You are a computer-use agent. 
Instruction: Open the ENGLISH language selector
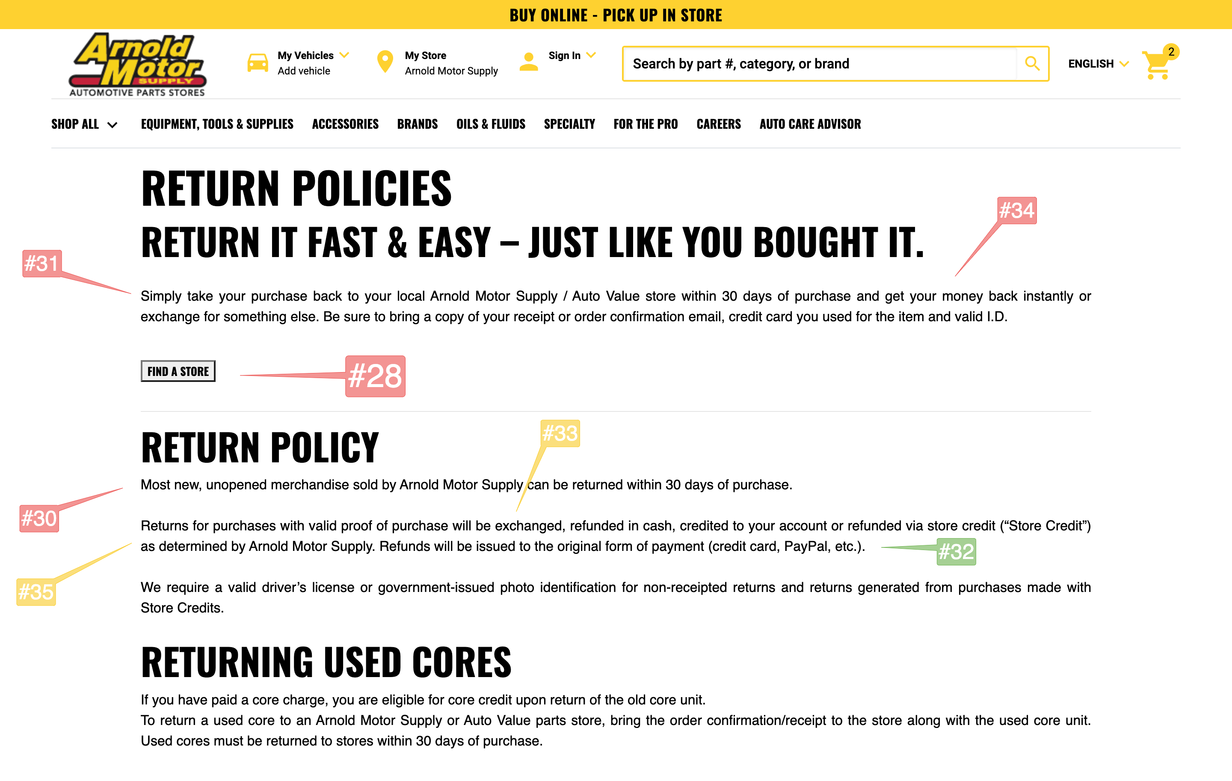pos(1098,64)
